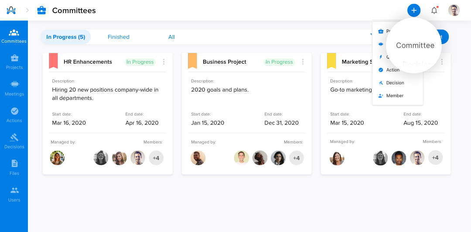The image size is (471, 232).
Task: Click the breadcrumb chevron beside the logo
Action: (27, 10)
